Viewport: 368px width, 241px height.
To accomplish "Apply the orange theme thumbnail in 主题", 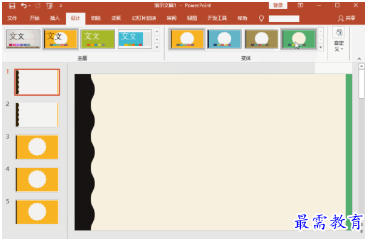I will [x=61, y=39].
